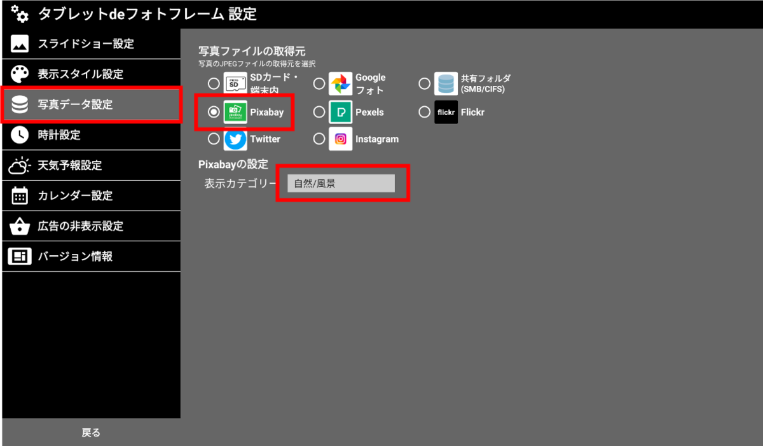Open スライドショー設定 menu item
This screenshot has width=763, height=446.
[91, 44]
